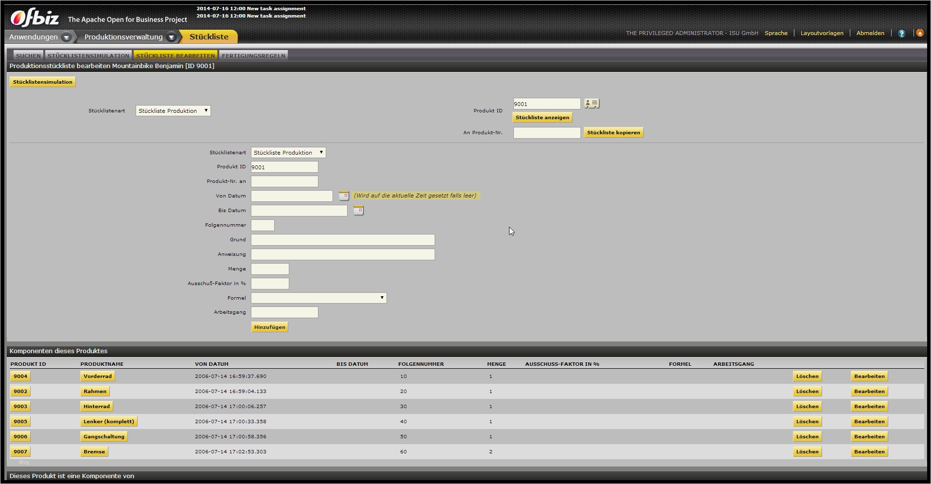Open the Rahmen product
Screen dimensions: 931x484
pyautogui.click(x=95, y=392)
